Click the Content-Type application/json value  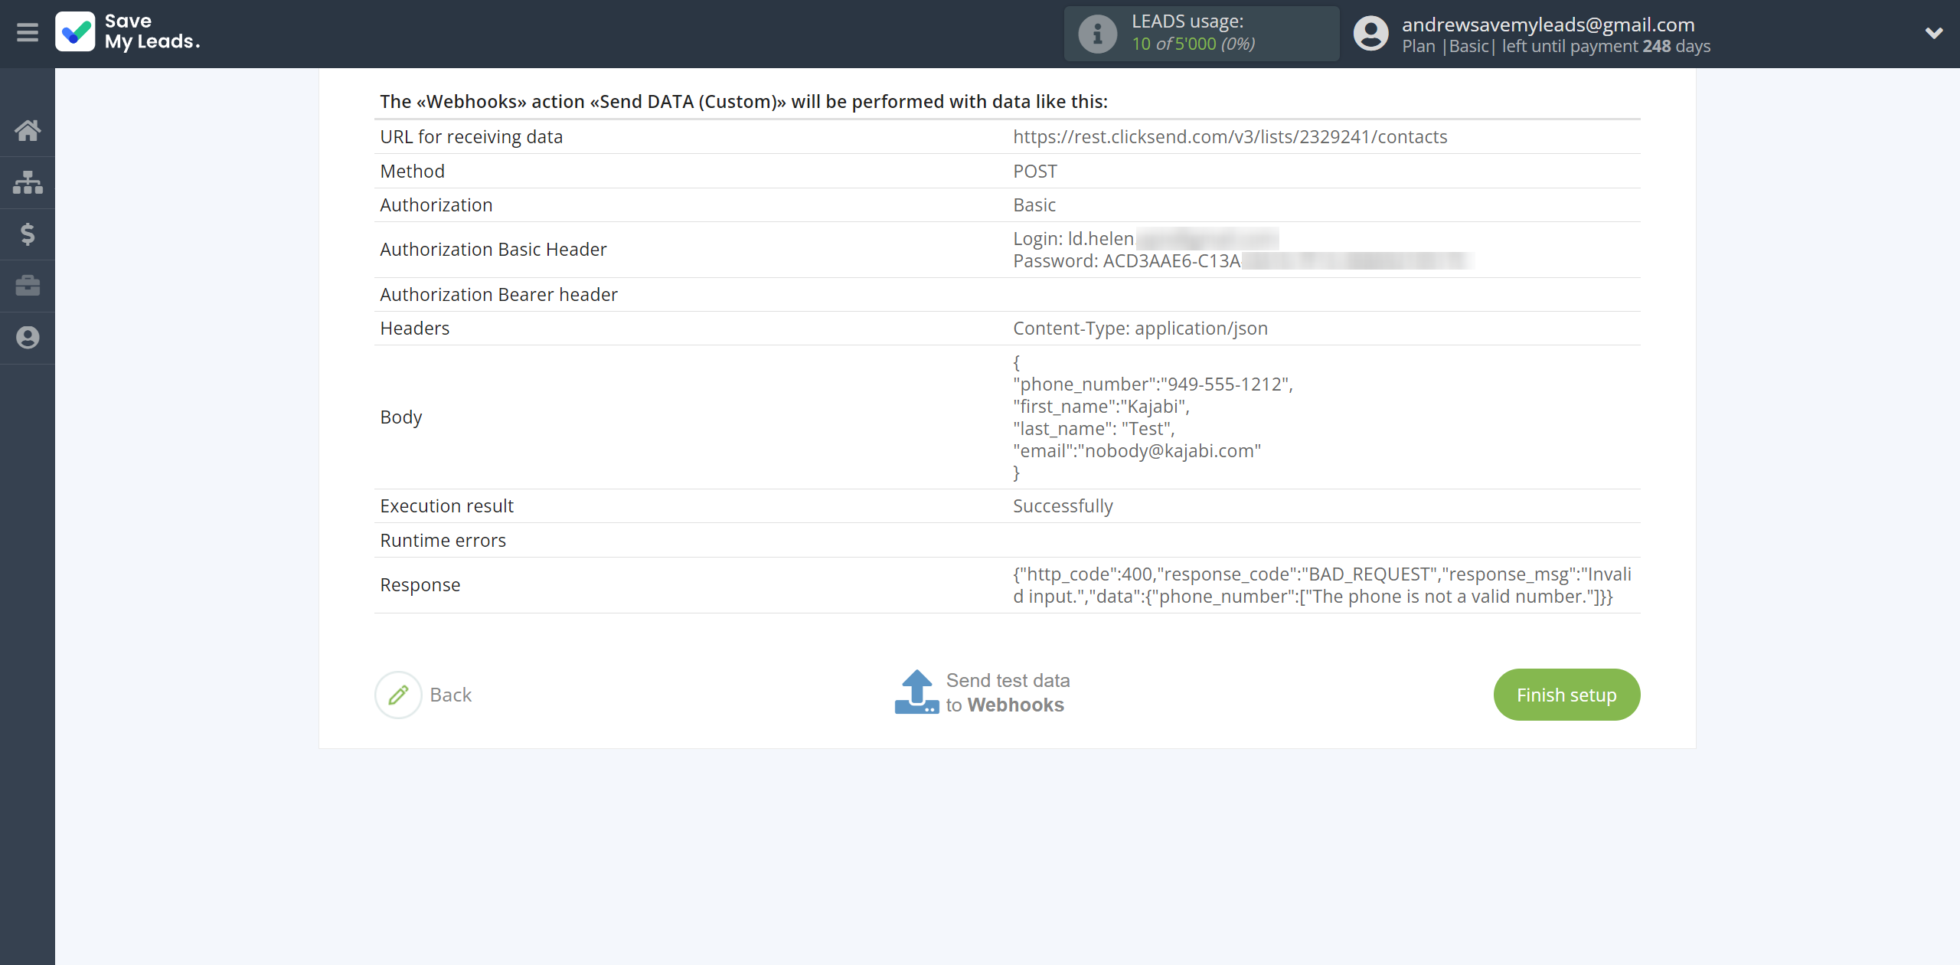(1140, 328)
